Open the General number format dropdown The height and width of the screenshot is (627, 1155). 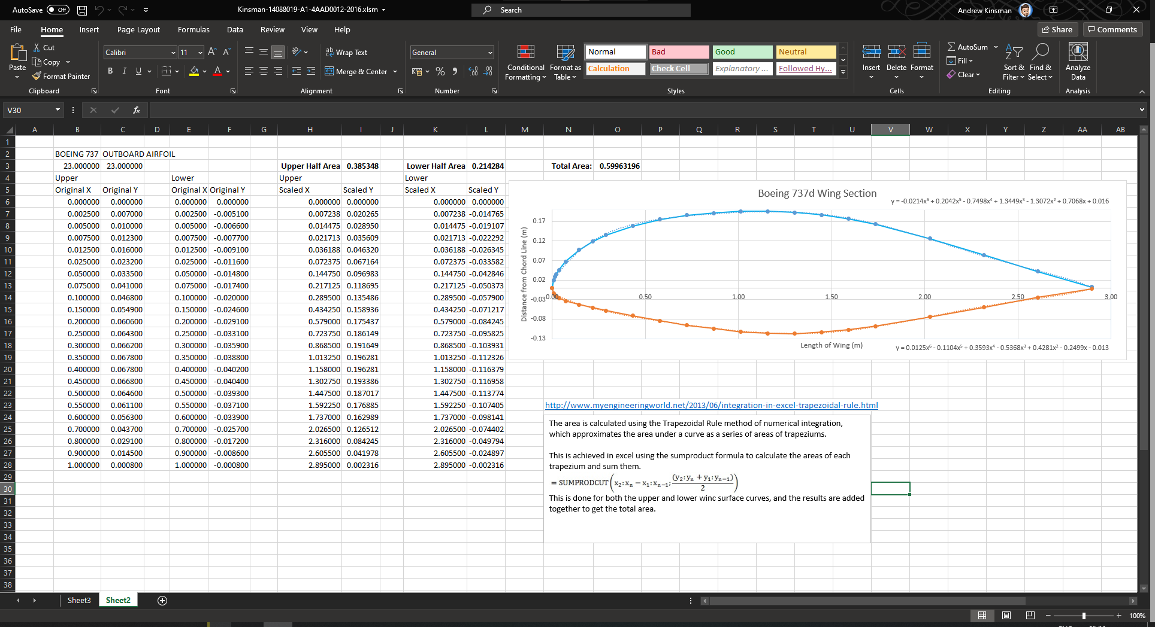[489, 52]
